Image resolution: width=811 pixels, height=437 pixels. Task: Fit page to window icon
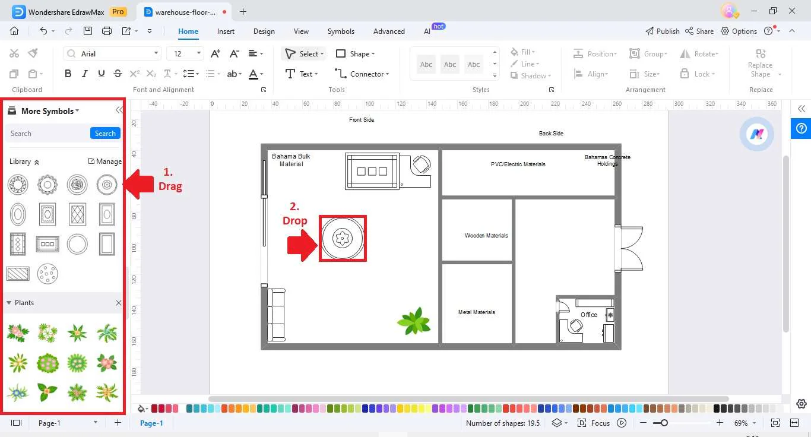click(775, 423)
